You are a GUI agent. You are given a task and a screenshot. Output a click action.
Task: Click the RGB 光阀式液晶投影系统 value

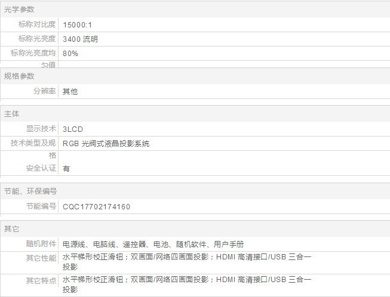pyautogui.click(x=106, y=144)
